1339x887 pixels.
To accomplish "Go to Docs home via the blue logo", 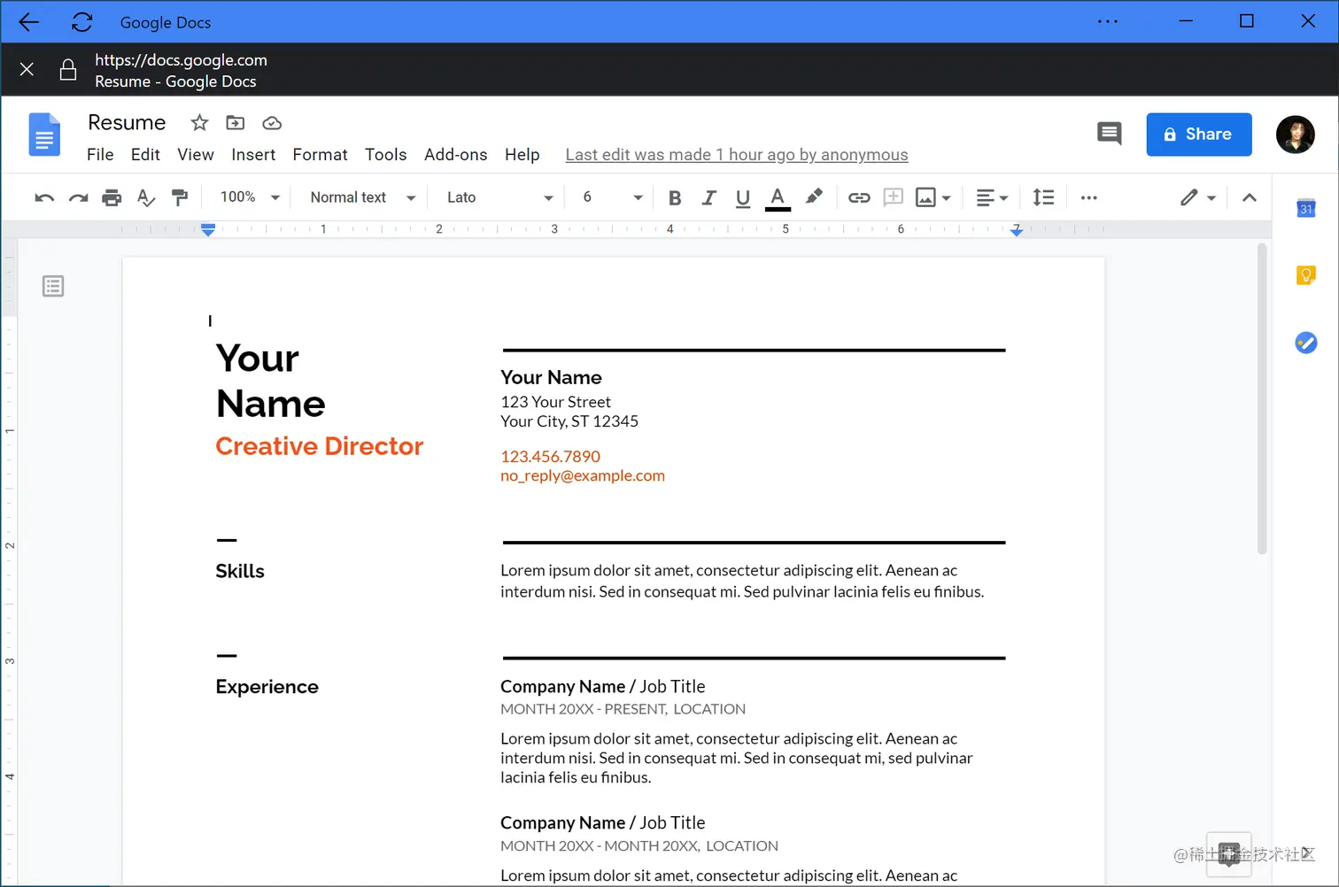I will coord(44,135).
